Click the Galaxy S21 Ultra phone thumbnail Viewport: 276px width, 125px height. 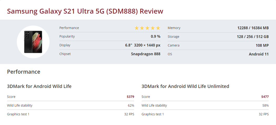point(33,42)
